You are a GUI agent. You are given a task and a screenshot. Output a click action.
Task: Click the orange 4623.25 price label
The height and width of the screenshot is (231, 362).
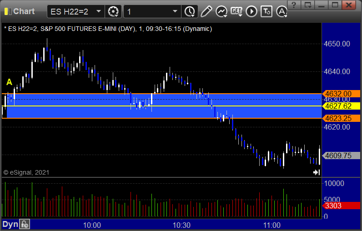341,118
